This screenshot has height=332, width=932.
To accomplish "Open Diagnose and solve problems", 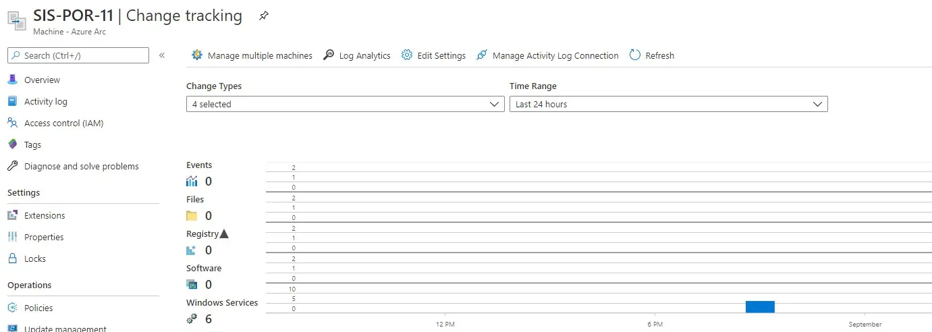I will click(x=81, y=166).
